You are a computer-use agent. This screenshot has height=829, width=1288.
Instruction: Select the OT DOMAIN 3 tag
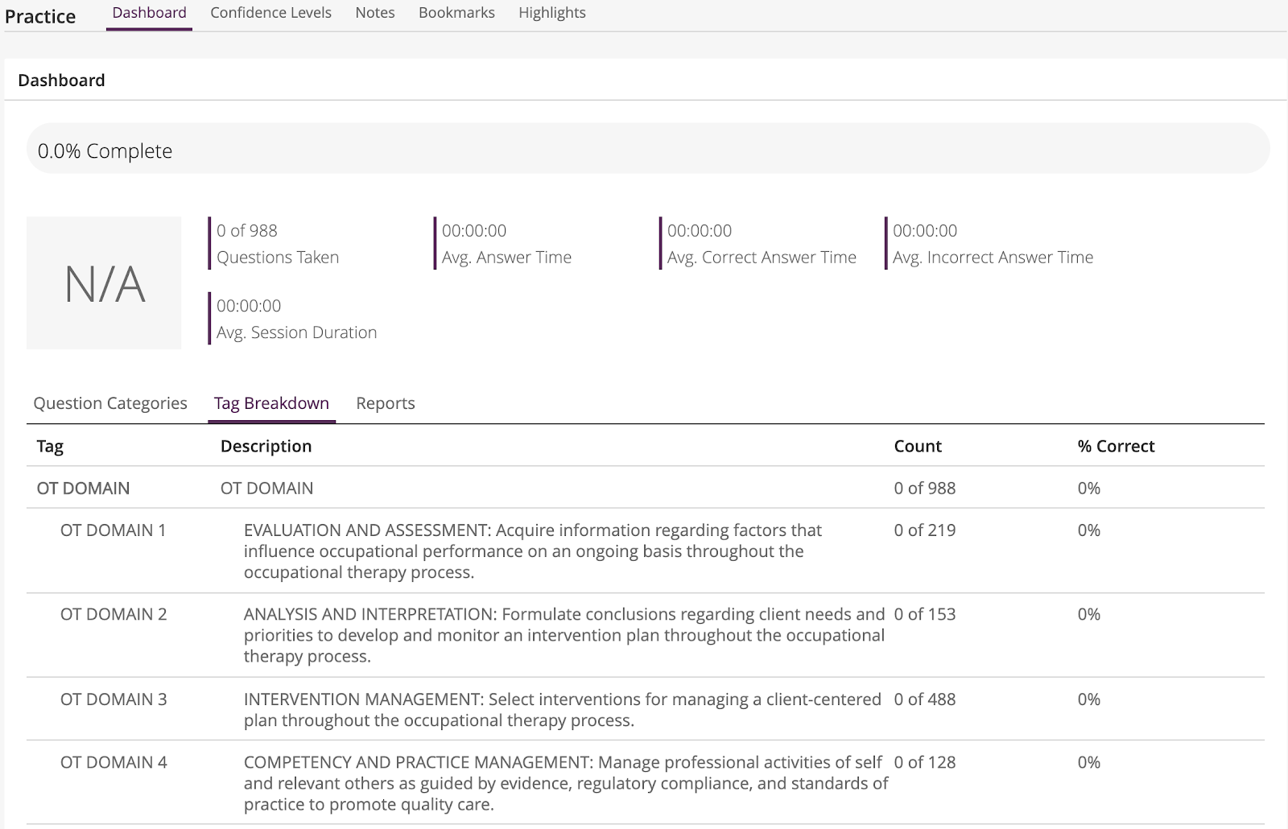(114, 699)
